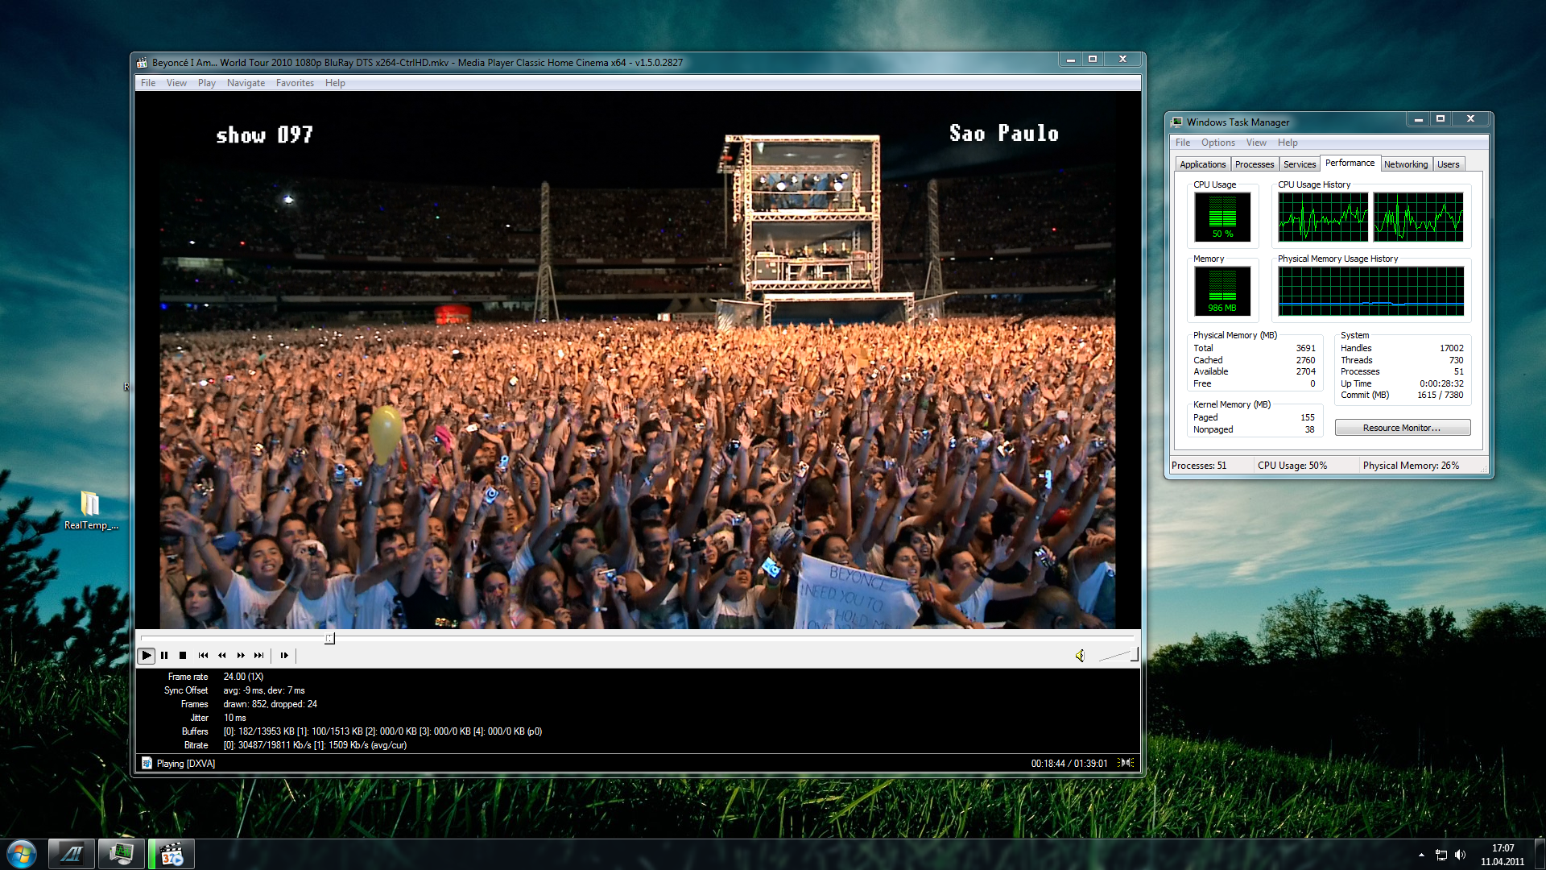Mute audio with the speaker icon
This screenshot has width=1546, height=870.
pos(1080,656)
